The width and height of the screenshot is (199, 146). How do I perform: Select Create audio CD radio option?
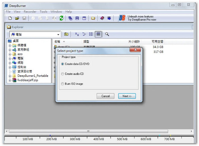pyautogui.click(x=63, y=74)
